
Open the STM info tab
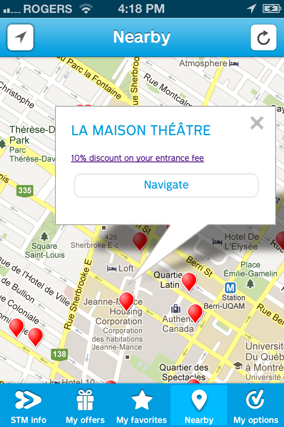[28, 406]
